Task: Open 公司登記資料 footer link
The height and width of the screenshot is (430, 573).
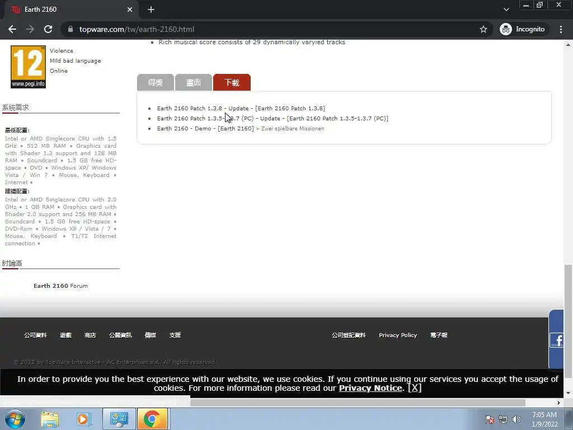Action: click(x=349, y=335)
